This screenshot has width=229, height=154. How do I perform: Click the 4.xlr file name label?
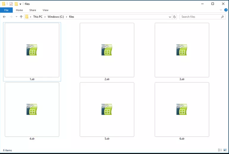[32, 138]
